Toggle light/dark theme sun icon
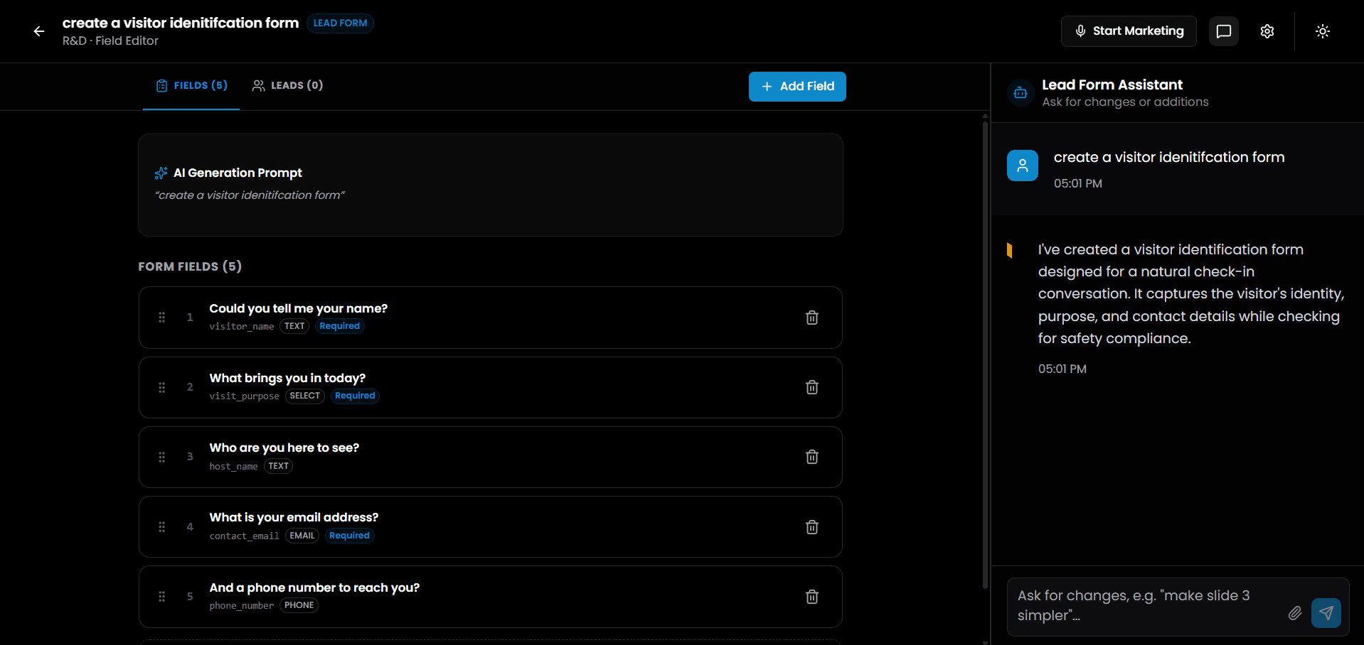The image size is (1364, 645). [x=1323, y=31]
